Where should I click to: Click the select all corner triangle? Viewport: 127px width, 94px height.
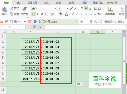[x=4, y=32]
